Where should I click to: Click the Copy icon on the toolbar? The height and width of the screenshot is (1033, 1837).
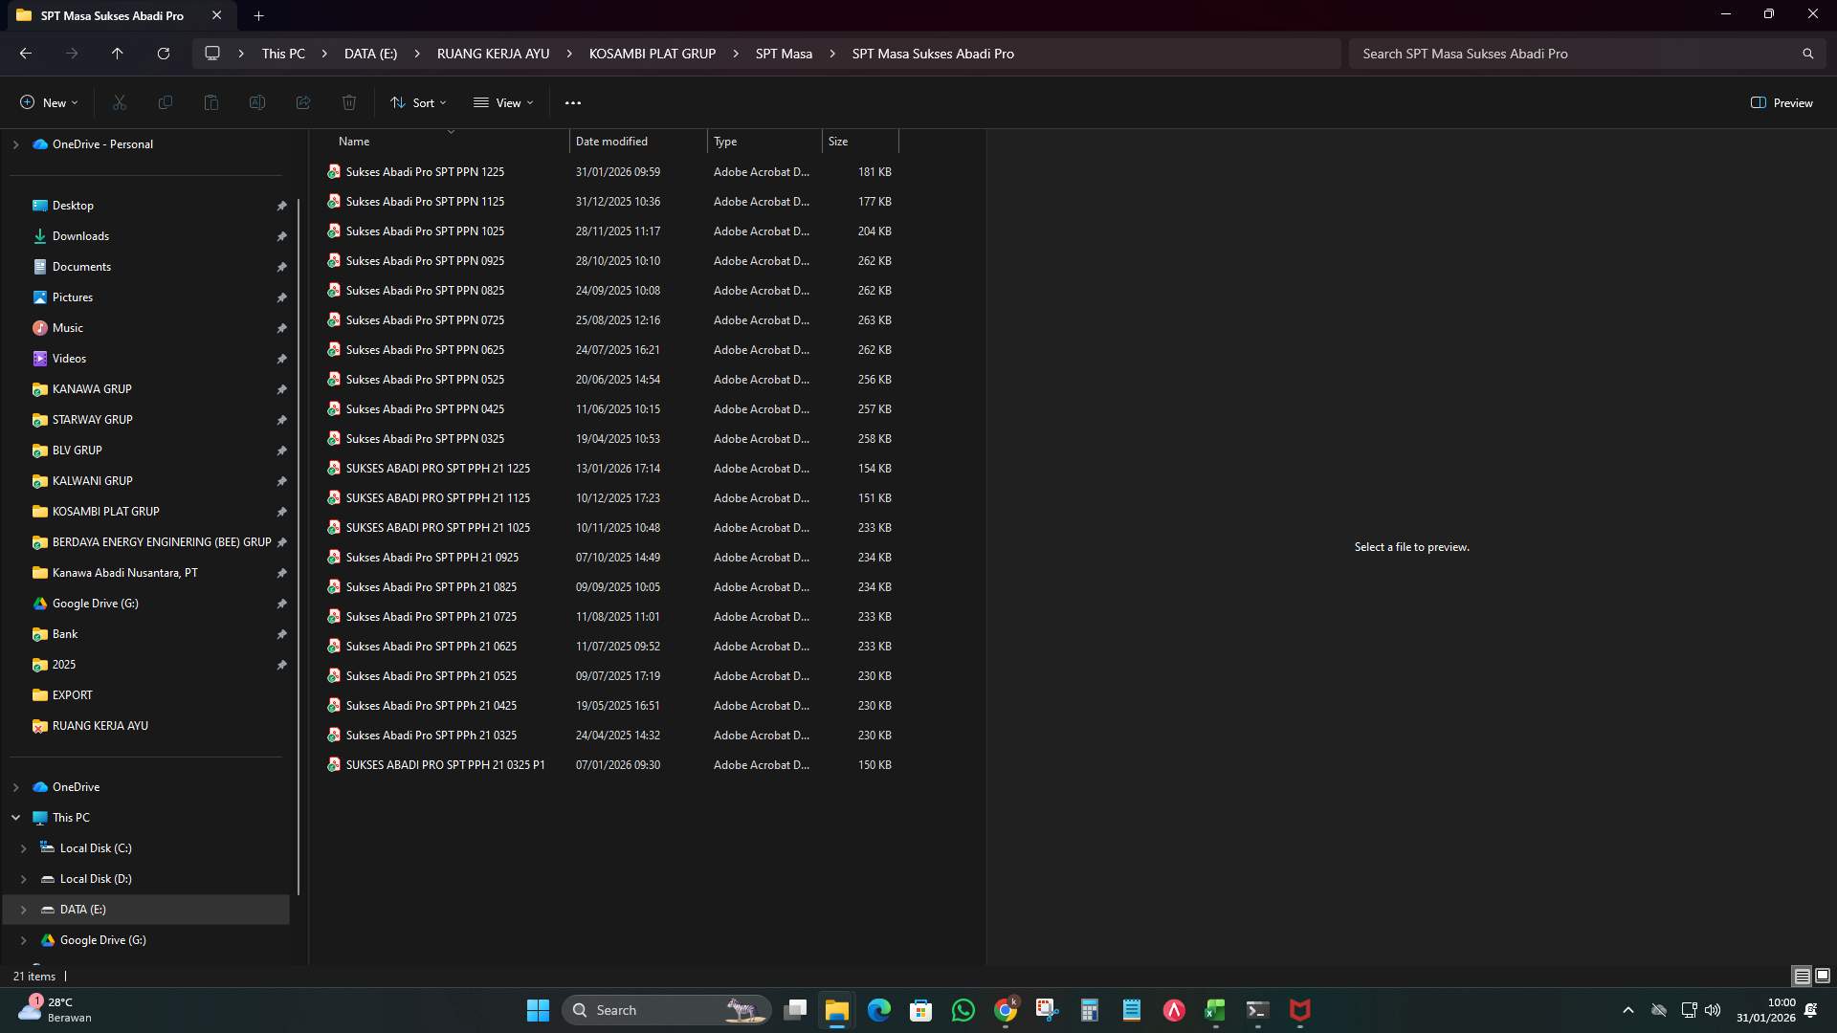[165, 102]
